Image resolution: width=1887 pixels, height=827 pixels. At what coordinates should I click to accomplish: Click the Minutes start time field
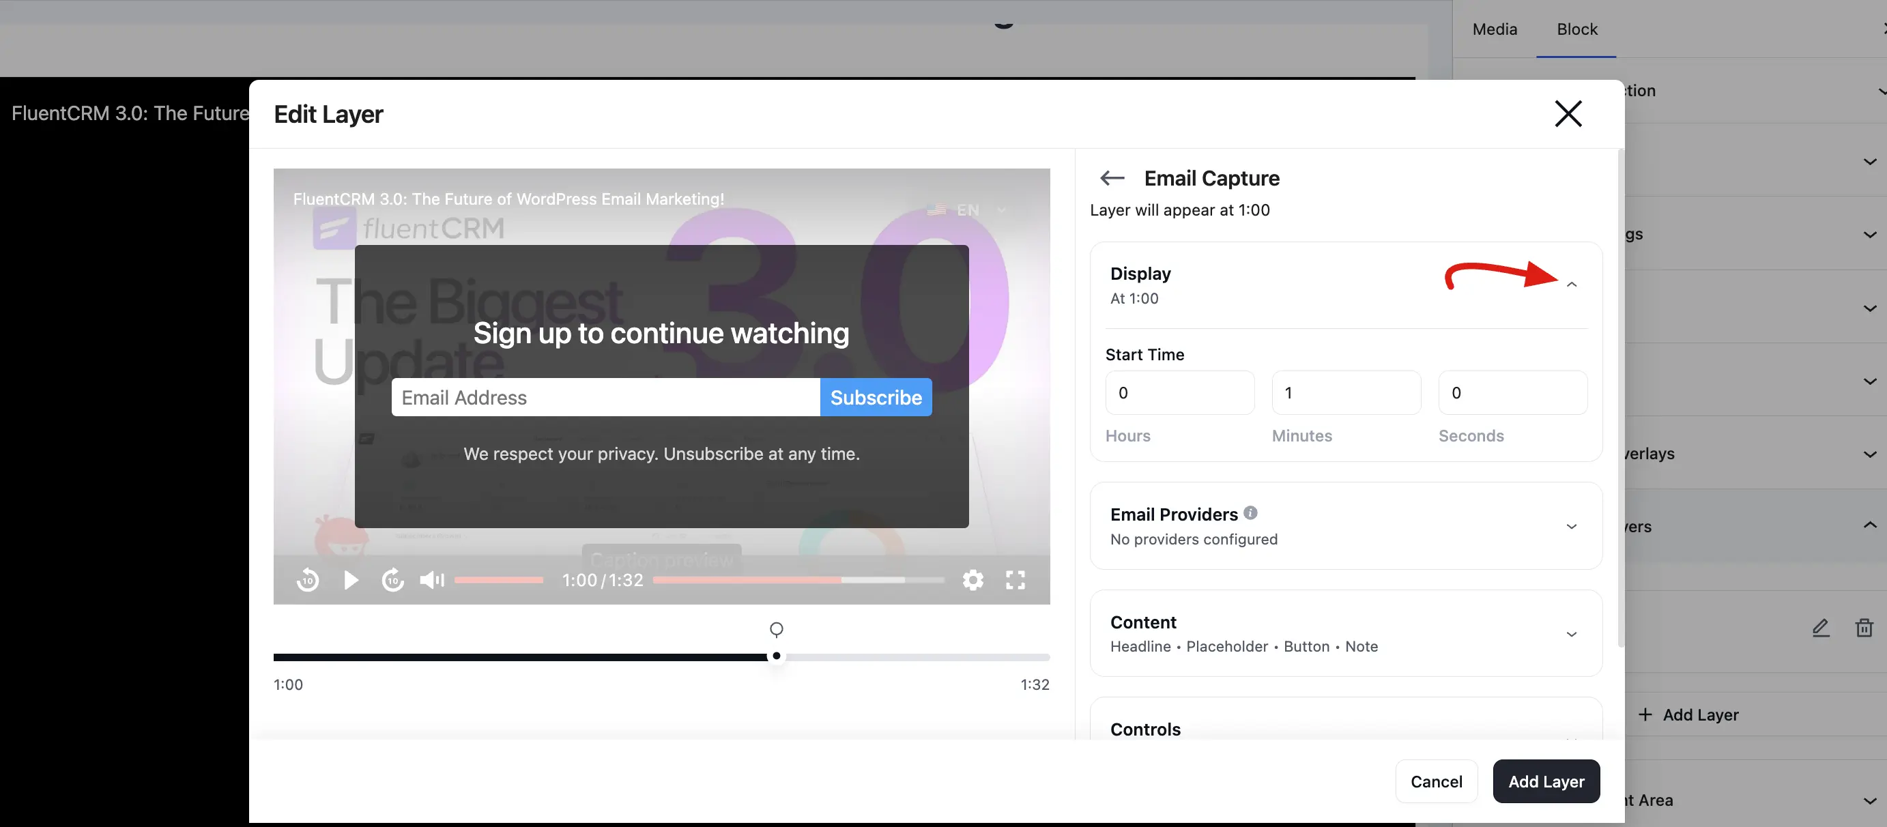(x=1346, y=392)
